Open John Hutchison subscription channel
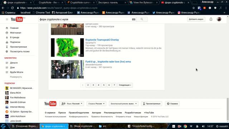 tap(18, 116)
